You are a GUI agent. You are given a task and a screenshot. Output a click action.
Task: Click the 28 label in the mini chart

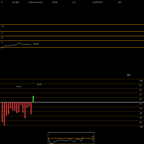[93, 137]
